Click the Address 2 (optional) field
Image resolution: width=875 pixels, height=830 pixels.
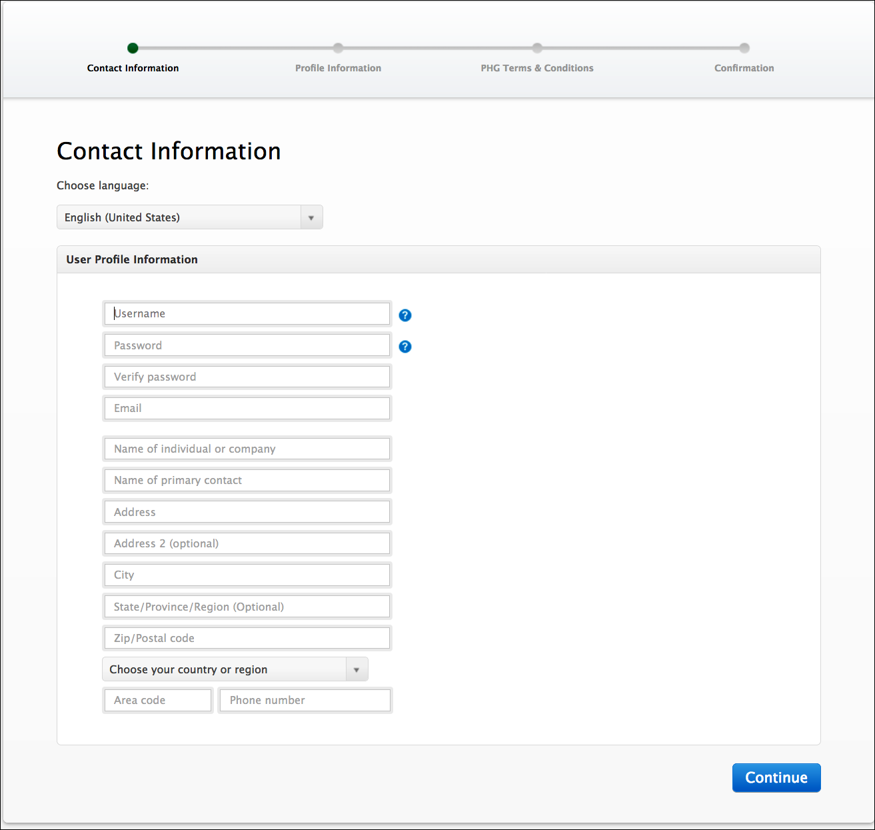(247, 543)
